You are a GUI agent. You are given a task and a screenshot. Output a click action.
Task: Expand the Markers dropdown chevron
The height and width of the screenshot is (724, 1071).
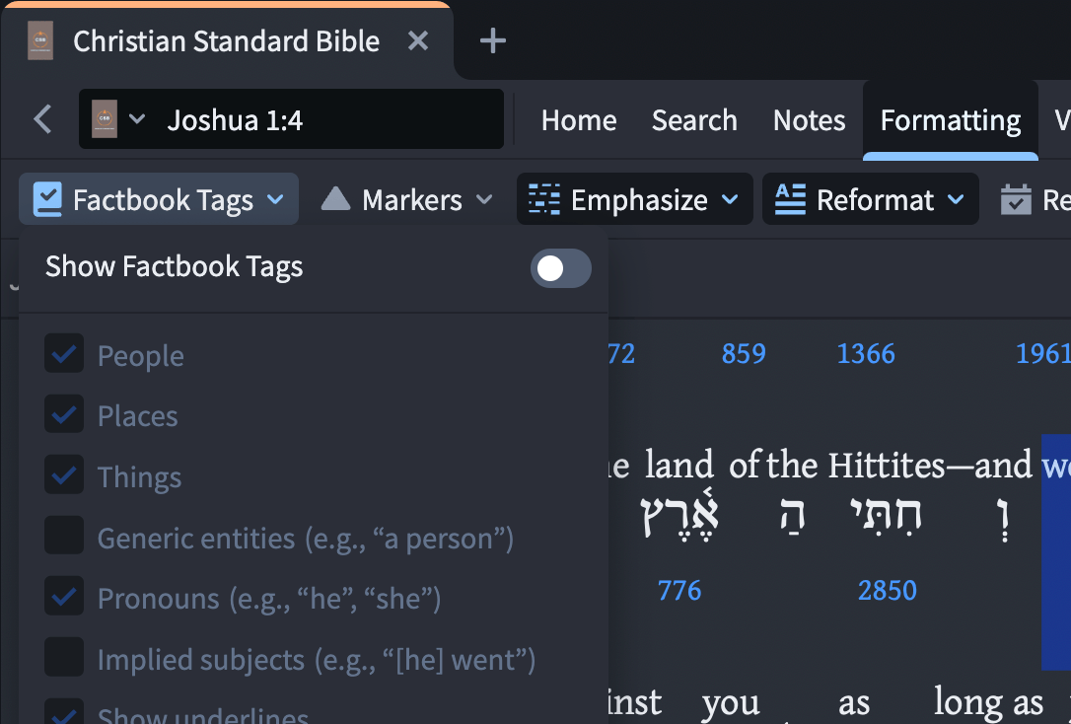(484, 199)
